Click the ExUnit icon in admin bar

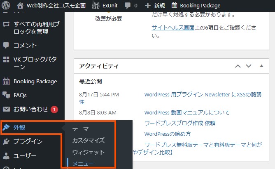[96, 6]
